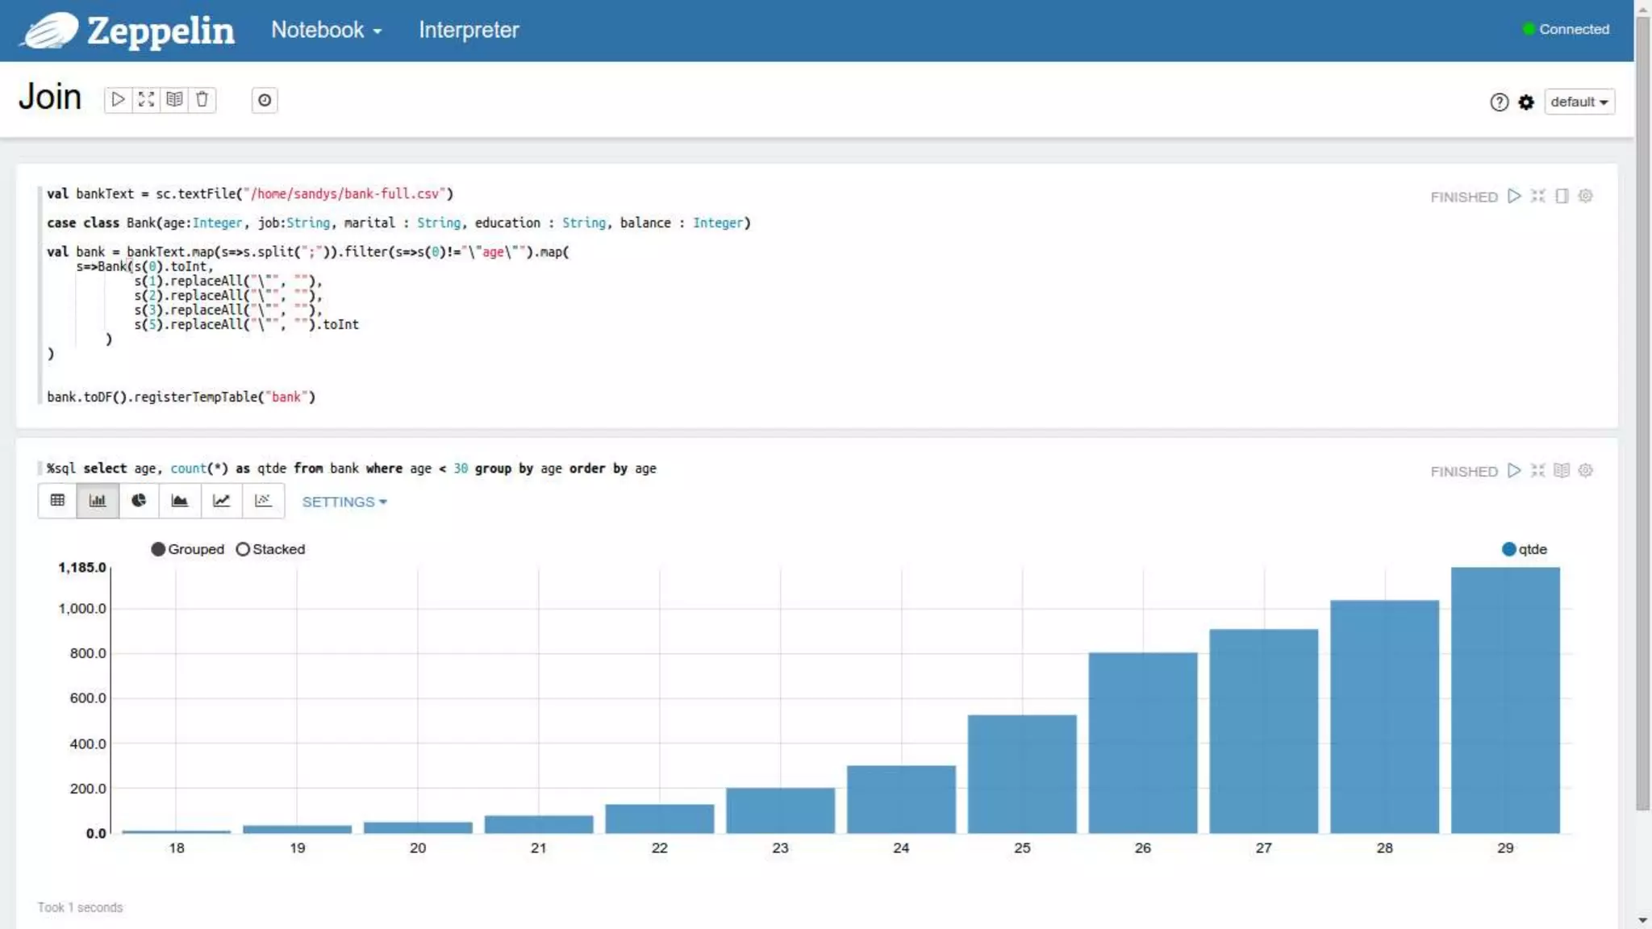Run the bankText Scala paragraph

[1514, 196]
